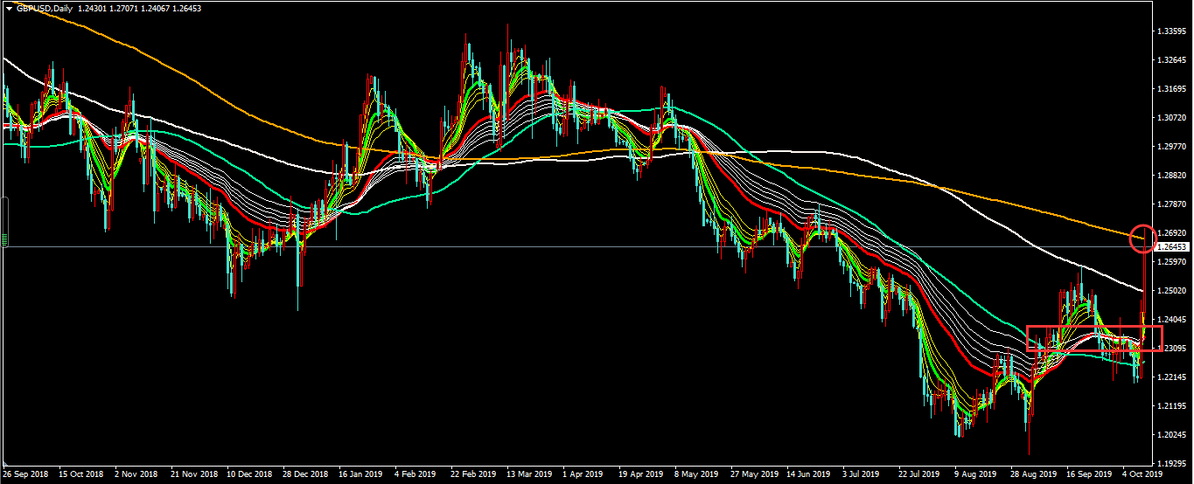This screenshot has width=1194, height=484.
Task: Click the 10 Dec 2018 date label
Action: coord(248,475)
